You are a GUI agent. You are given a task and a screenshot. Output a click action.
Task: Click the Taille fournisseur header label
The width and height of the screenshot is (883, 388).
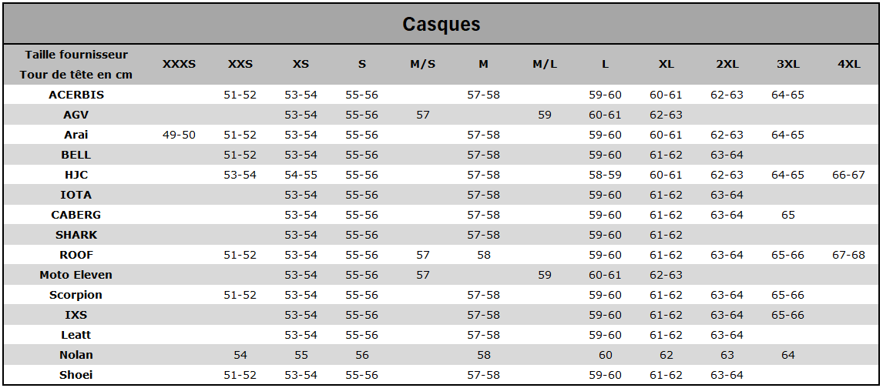76,55
